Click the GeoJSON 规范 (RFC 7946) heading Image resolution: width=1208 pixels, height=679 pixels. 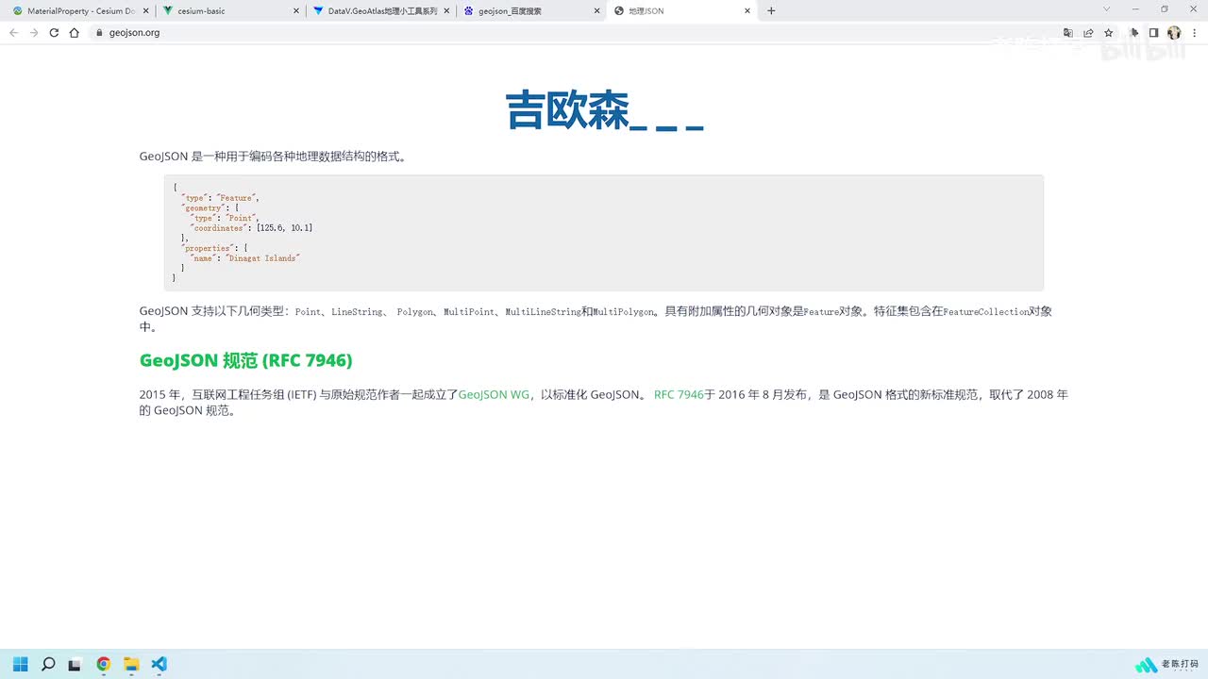click(245, 360)
